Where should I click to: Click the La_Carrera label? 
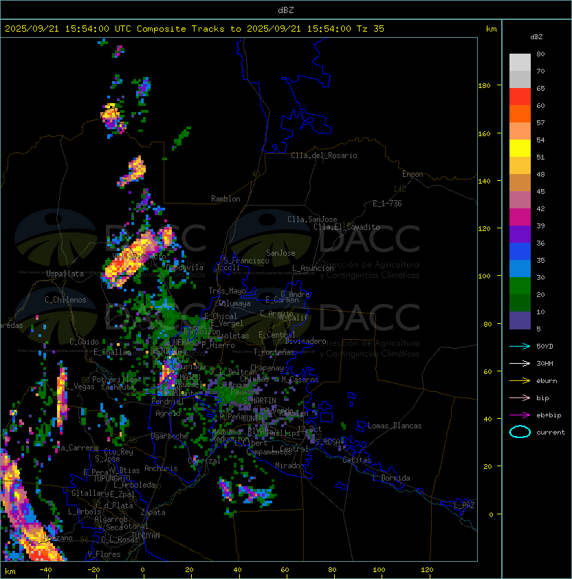tap(78, 448)
